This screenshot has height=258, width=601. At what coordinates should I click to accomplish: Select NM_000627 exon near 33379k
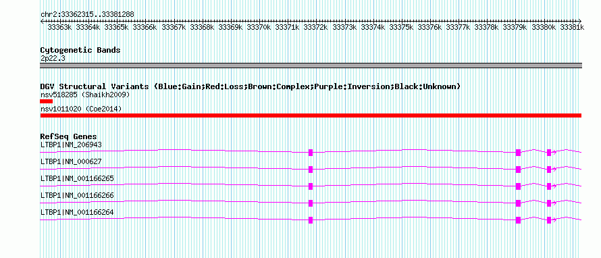[x=518, y=170]
